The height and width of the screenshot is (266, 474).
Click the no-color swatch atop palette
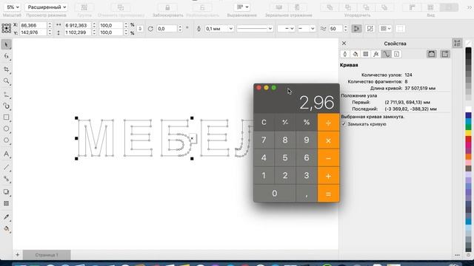click(x=469, y=43)
